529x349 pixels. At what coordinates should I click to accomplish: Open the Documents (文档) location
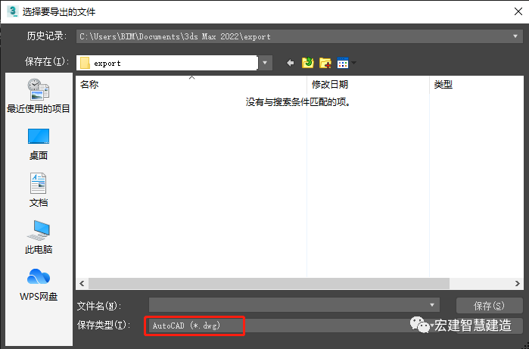[39, 190]
